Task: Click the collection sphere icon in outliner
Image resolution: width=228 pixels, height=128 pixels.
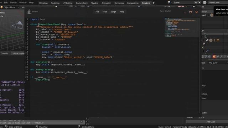Action: coord(212,15)
